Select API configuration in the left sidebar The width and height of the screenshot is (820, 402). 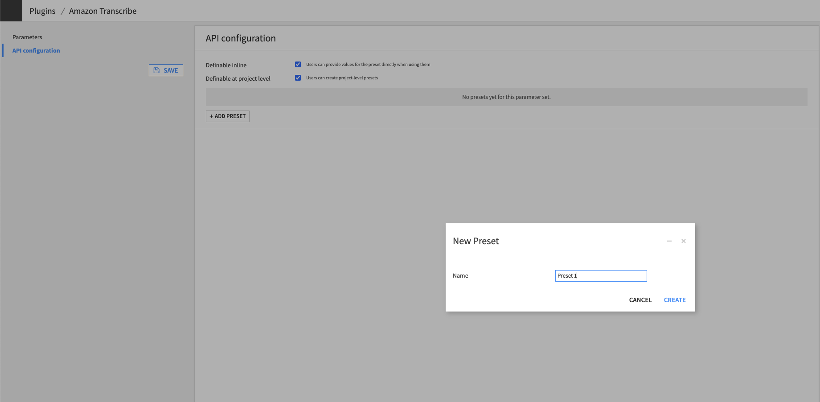[36, 50]
